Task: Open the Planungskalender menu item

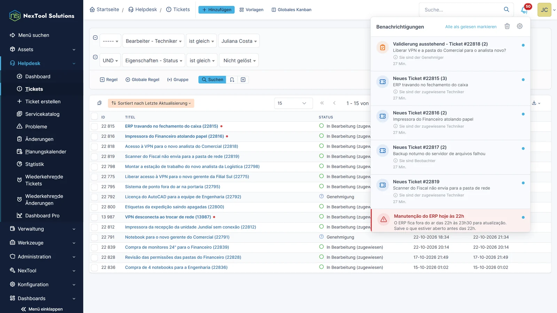Action: click(x=46, y=152)
